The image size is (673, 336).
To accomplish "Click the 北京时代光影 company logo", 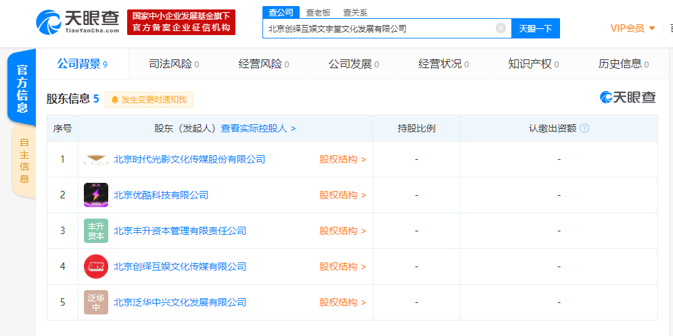I will click(x=96, y=159).
